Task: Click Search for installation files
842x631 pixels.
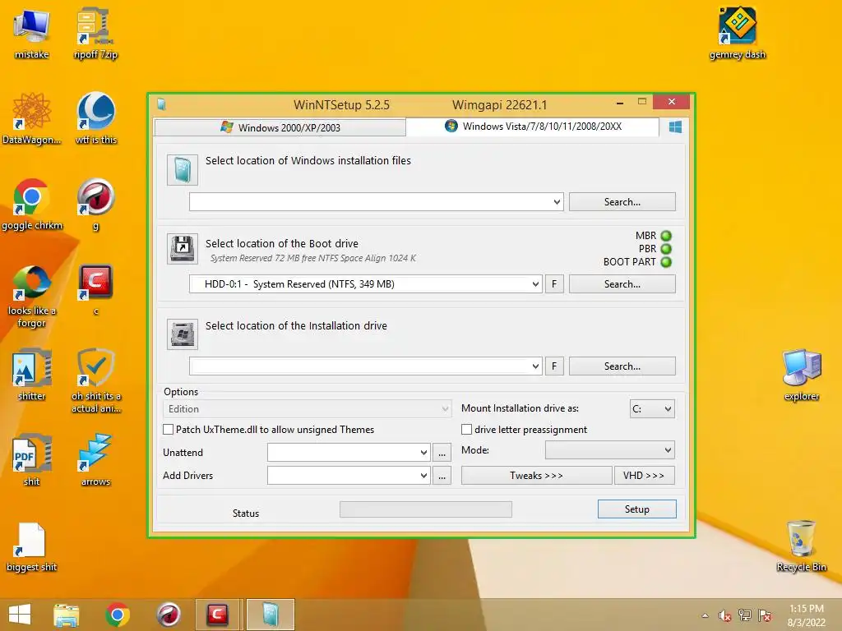Action: point(622,202)
